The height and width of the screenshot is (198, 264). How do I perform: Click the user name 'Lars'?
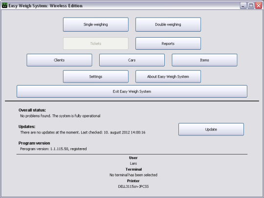(133, 163)
